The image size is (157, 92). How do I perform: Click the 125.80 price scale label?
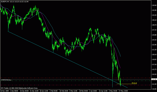pos(154,35)
